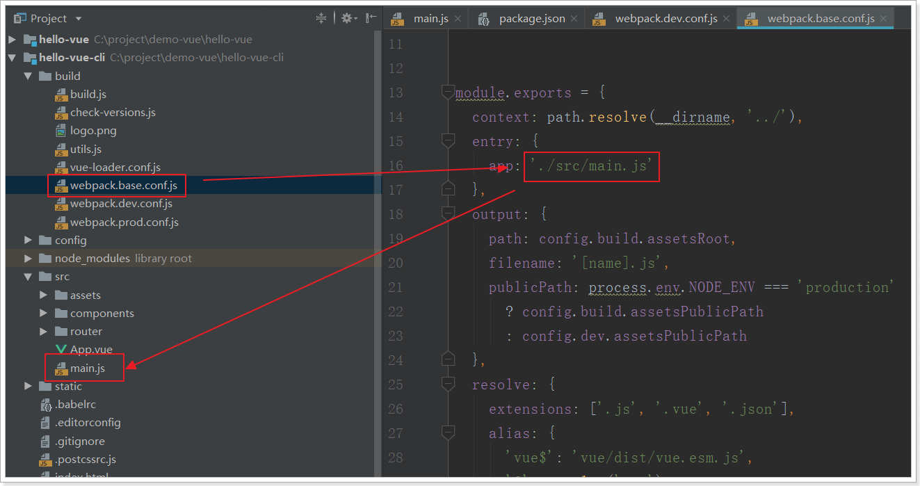
Task: Select the assets folder label
Action: pyautogui.click(x=86, y=295)
